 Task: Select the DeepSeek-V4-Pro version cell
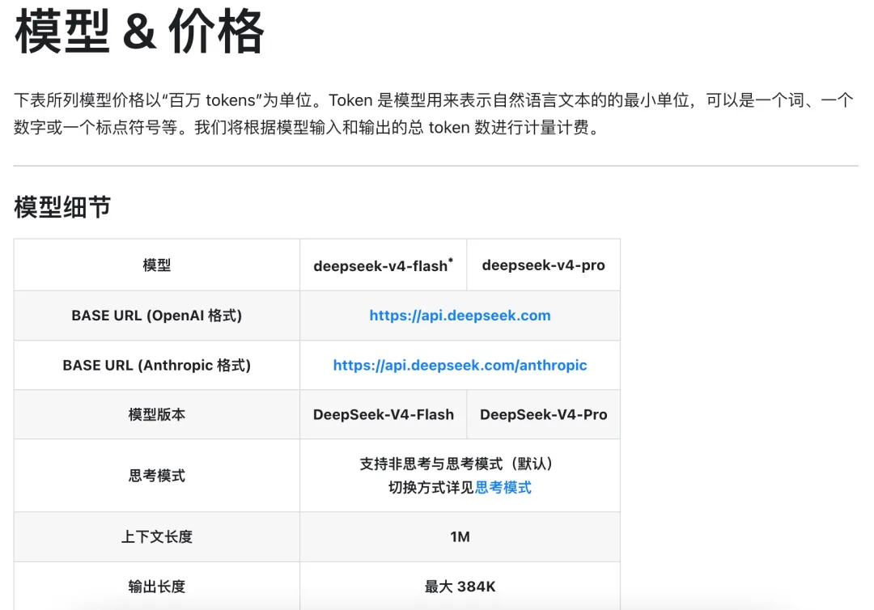click(544, 414)
